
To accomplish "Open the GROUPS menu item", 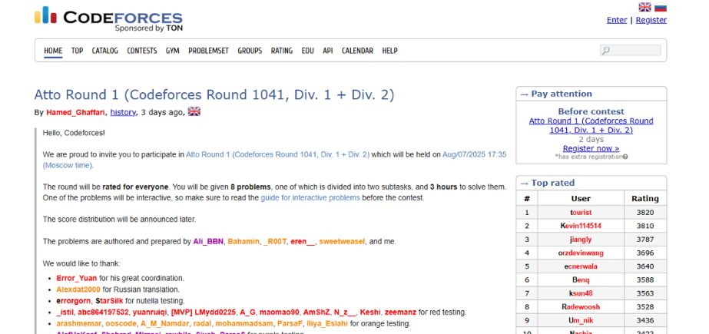I will [x=250, y=51].
